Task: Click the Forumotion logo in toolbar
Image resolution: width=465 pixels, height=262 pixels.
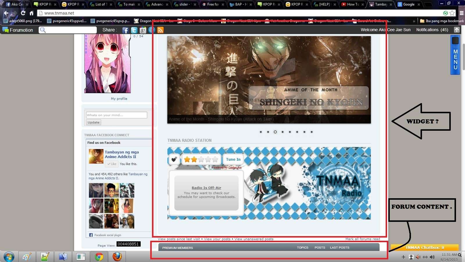Action: point(18,30)
